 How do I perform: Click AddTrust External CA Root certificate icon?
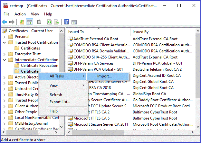tap(70, 39)
